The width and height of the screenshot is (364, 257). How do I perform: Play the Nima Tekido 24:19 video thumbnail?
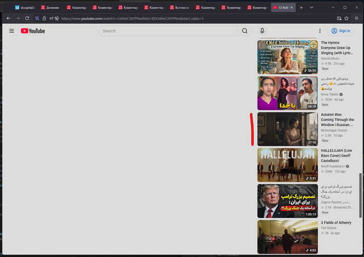[287, 93]
